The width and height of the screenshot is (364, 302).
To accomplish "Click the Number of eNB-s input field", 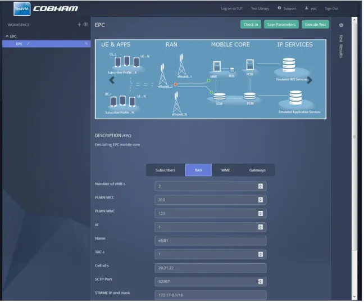I will [x=210, y=186].
